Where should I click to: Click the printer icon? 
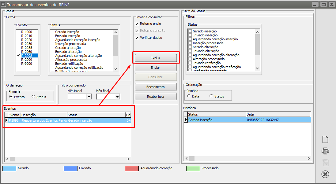(x=325, y=151)
